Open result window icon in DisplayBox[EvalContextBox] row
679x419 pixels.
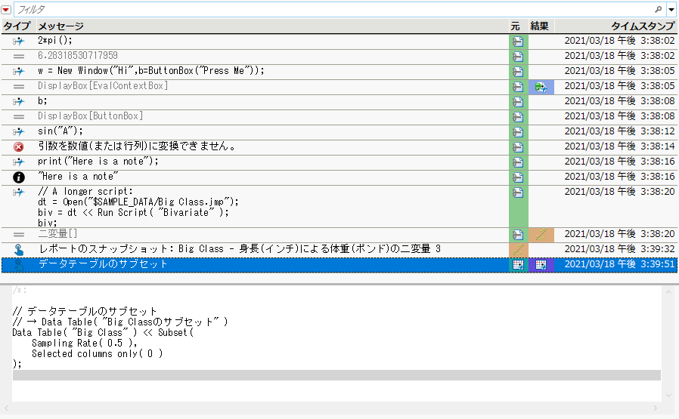pos(541,88)
